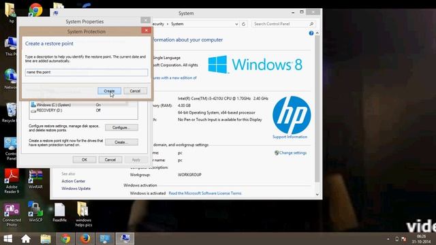
Task: Open the Support Information link
Action: pos(290,137)
